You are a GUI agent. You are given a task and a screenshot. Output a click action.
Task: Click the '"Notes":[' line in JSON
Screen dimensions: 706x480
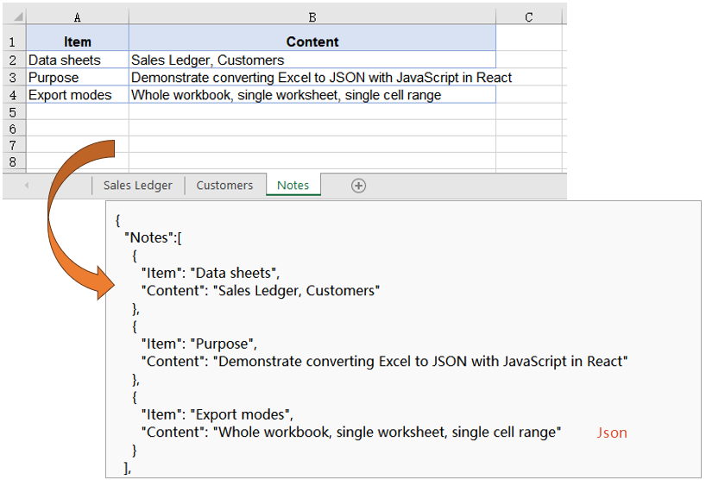[153, 237]
